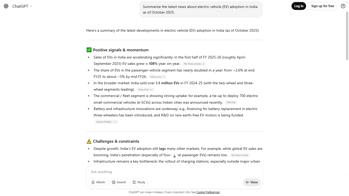The image size is (349, 196).
Task: Click Sign up for free
Action: [322, 6]
